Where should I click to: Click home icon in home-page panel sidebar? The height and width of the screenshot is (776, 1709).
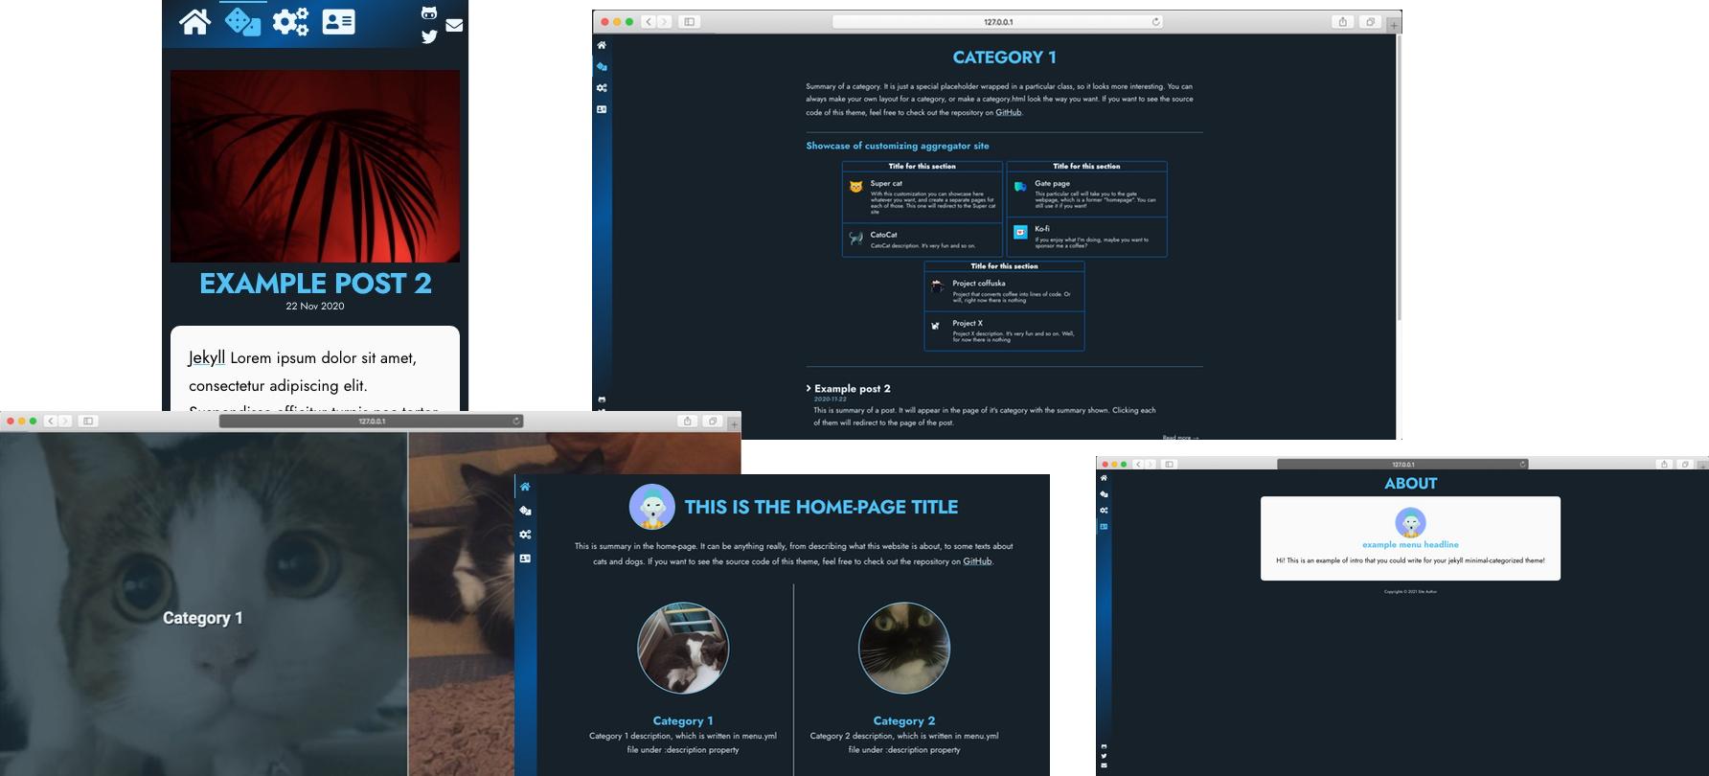click(525, 487)
